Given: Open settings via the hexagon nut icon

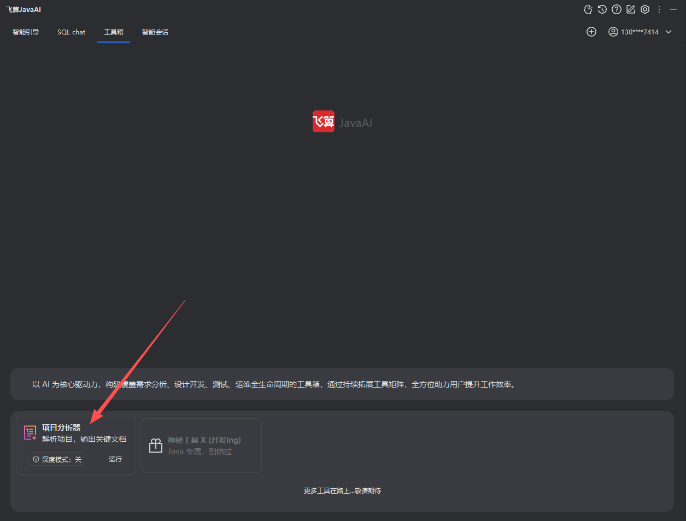Looking at the screenshot, I should (x=645, y=9).
